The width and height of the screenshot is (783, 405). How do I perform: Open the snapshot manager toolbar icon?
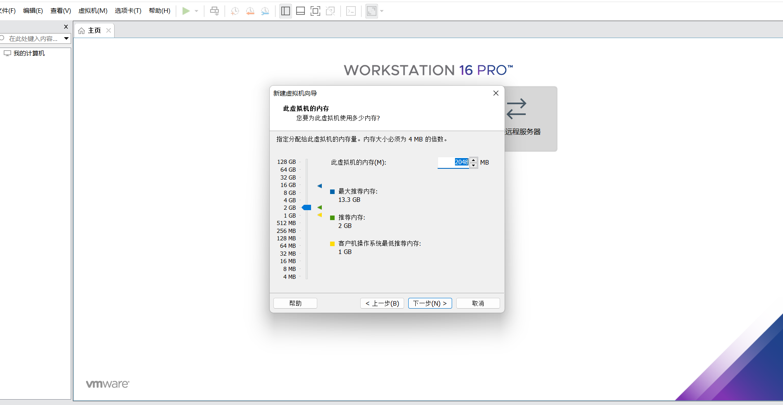(265, 11)
